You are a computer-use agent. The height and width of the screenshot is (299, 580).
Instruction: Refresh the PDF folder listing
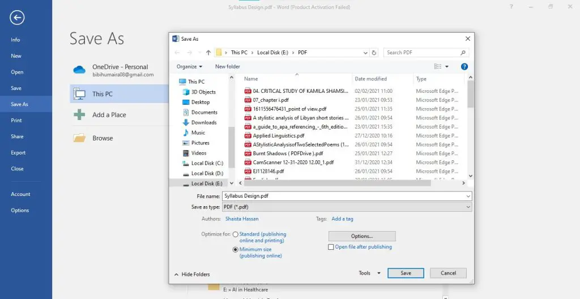pyautogui.click(x=374, y=53)
